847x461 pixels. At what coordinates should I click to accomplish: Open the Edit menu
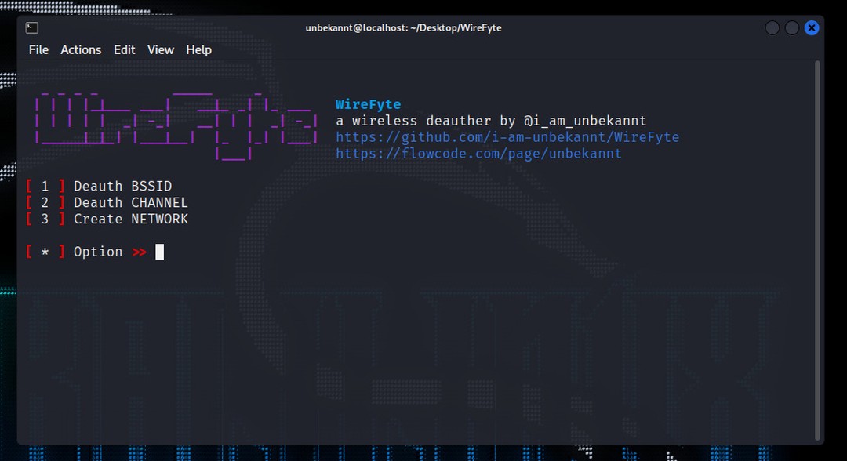click(x=124, y=49)
